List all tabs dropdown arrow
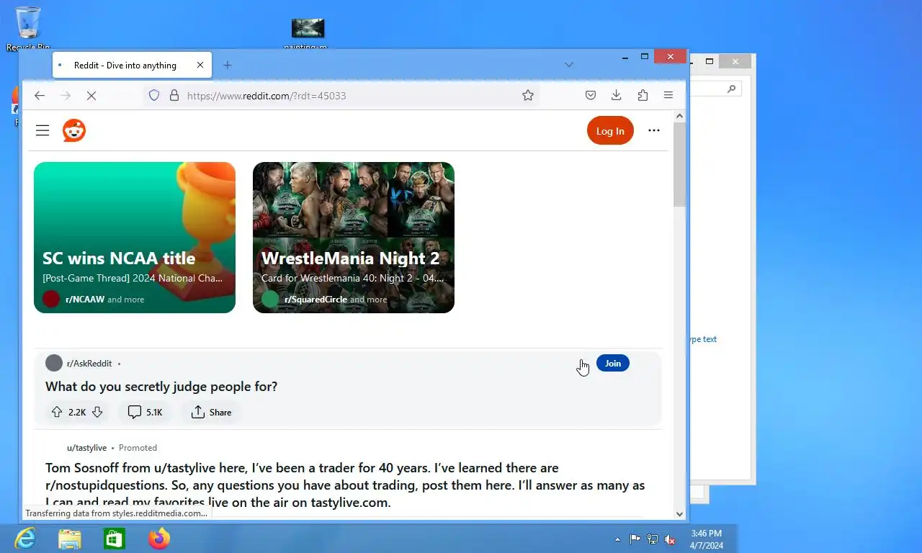The width and height of the screenshot is (922, 553). pyautogui.click(x=569, y=65)
